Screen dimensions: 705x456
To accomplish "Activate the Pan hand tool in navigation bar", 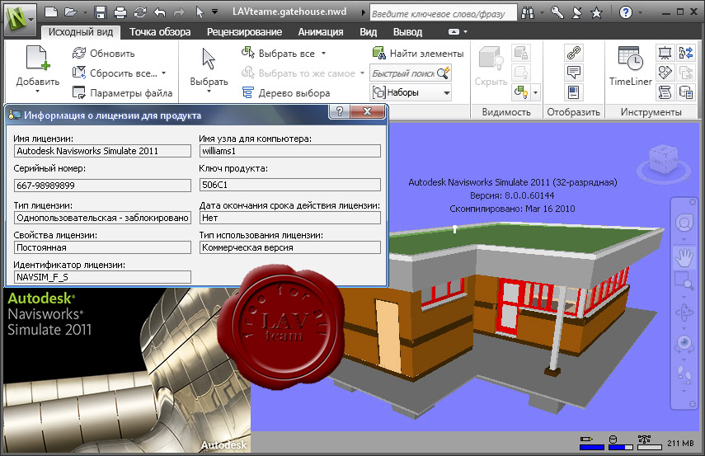I will pos(684,257).
